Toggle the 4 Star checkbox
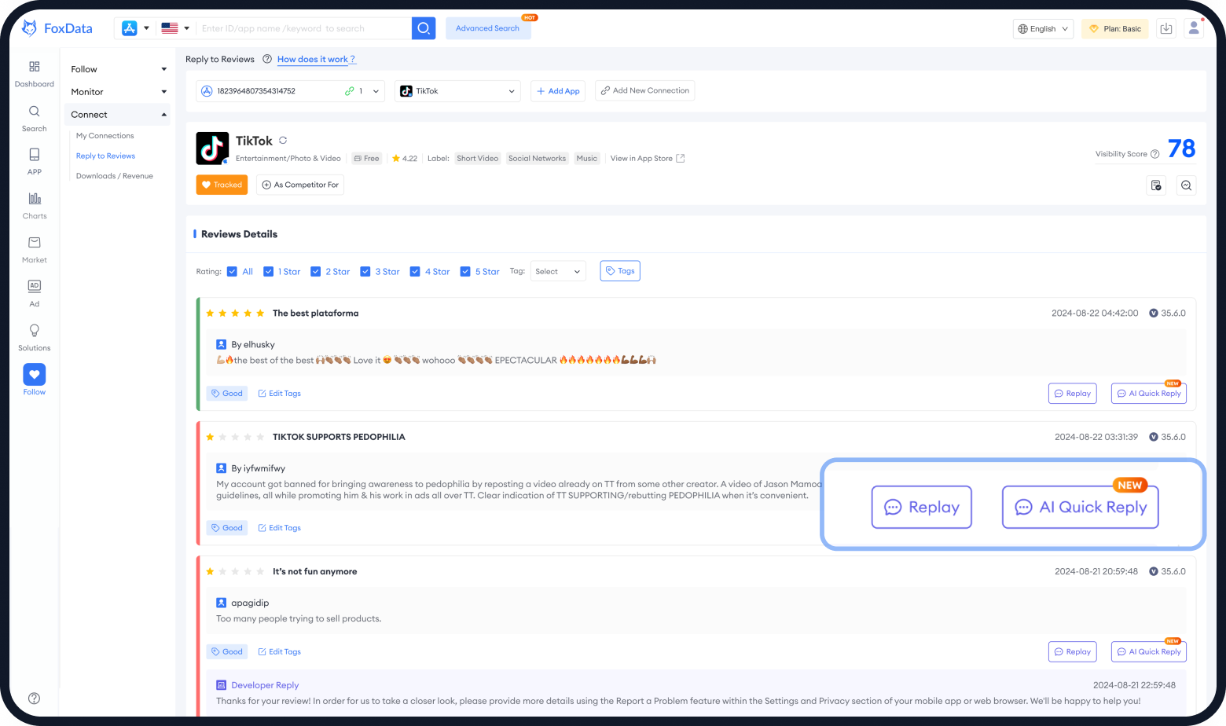The image size is (1226, 726). pyautogui.click(x=415, y=272)
